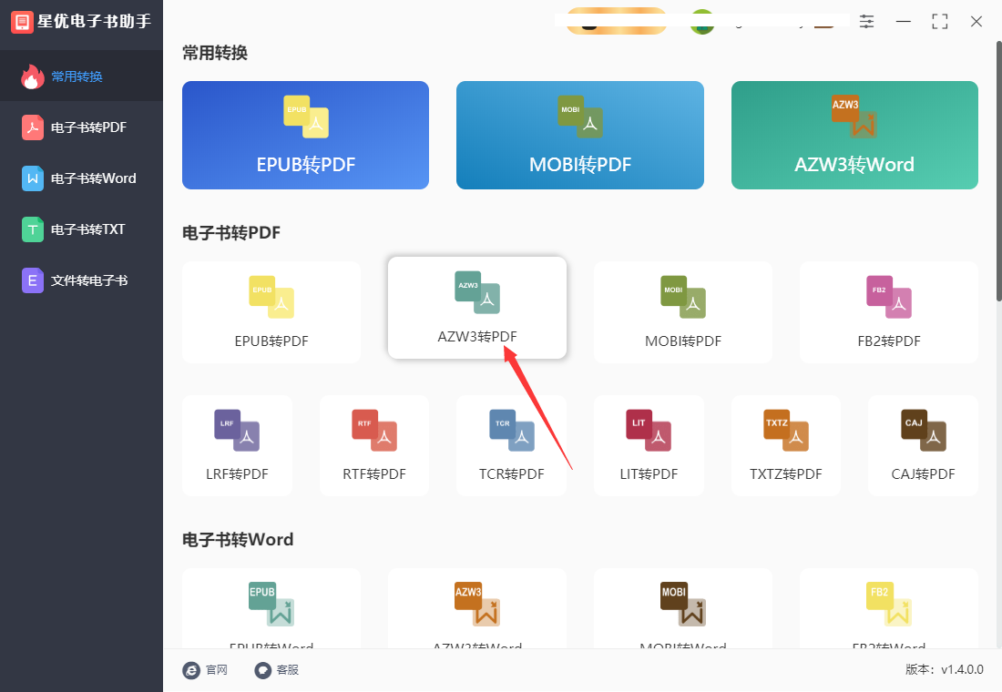Viewport: 1002px width, 692px height.
Task: Click the 电子书转Word section heading
Action: [238, 540]
